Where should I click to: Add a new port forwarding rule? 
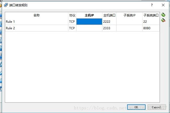[163, 15]
